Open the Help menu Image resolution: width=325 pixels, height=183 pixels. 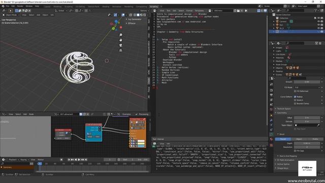37,6
